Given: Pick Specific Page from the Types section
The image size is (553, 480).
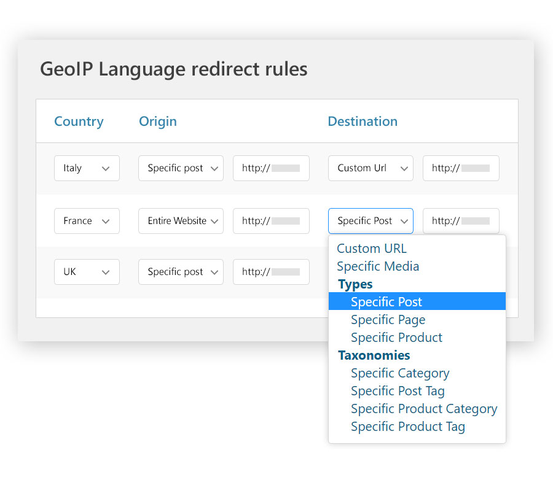Looking at the screenshot, I should point(388,319).
